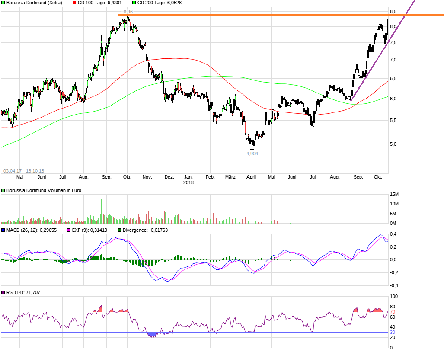Click the 5,0 price axis label
Image resolution: width=444 pixels, height=352 pixels.
tap(393, 144)
